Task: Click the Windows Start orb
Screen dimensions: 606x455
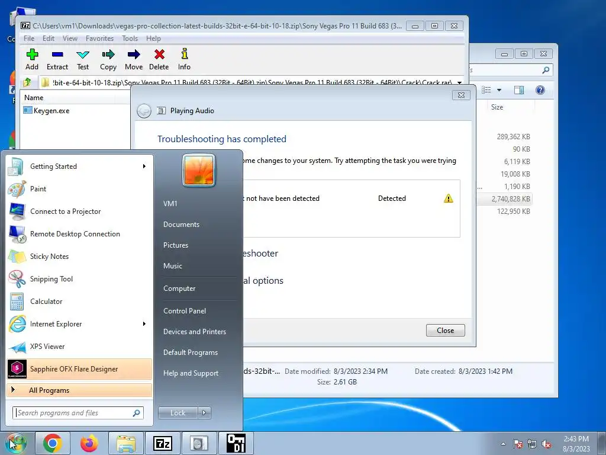Action: point(15,443)
